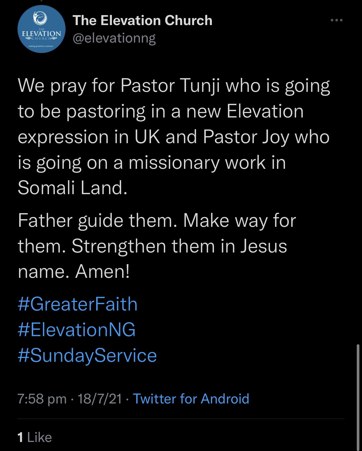The height and width of the screenshot is (451, 362).
Task: View who liked via 1 Like
Action: (x=35, y=437)
